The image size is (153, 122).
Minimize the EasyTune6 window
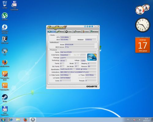pos(95,26)
